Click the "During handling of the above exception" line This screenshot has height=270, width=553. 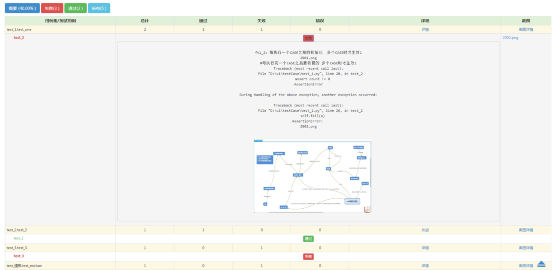point(308,95)
